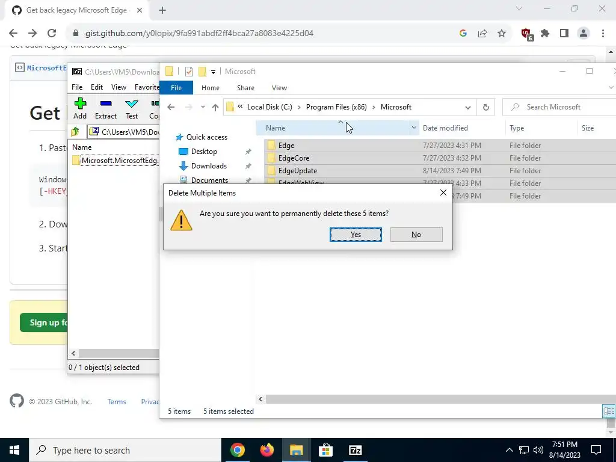Click the Explorer horizontal scrollbar
The height and width of the screenshot is (462, 616).
[440, 399]
